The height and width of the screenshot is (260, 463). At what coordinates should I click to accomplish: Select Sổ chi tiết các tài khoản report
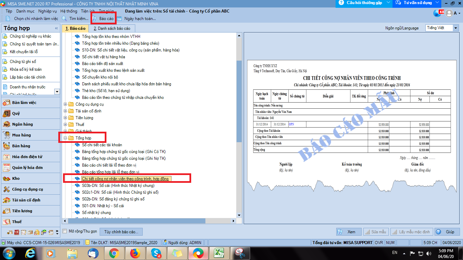click(x=102, y=145)
